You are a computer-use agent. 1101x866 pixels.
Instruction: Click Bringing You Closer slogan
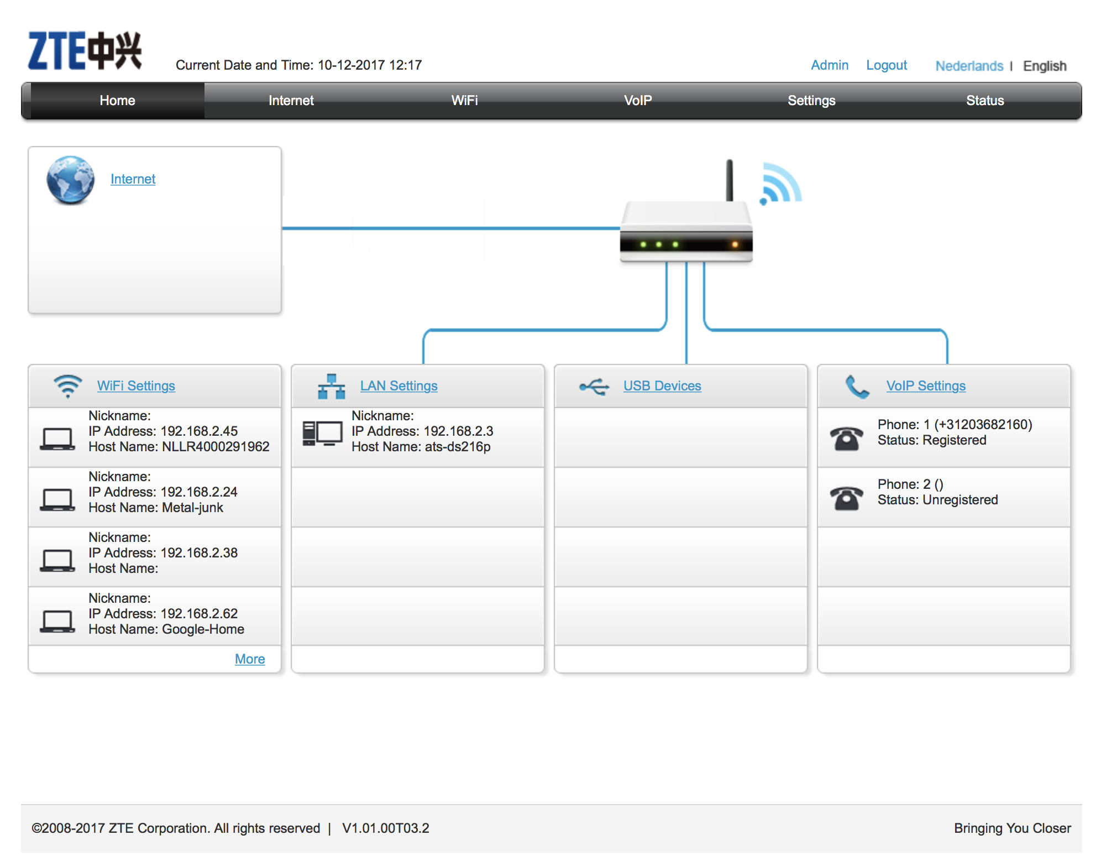(x=1013, y=828)
